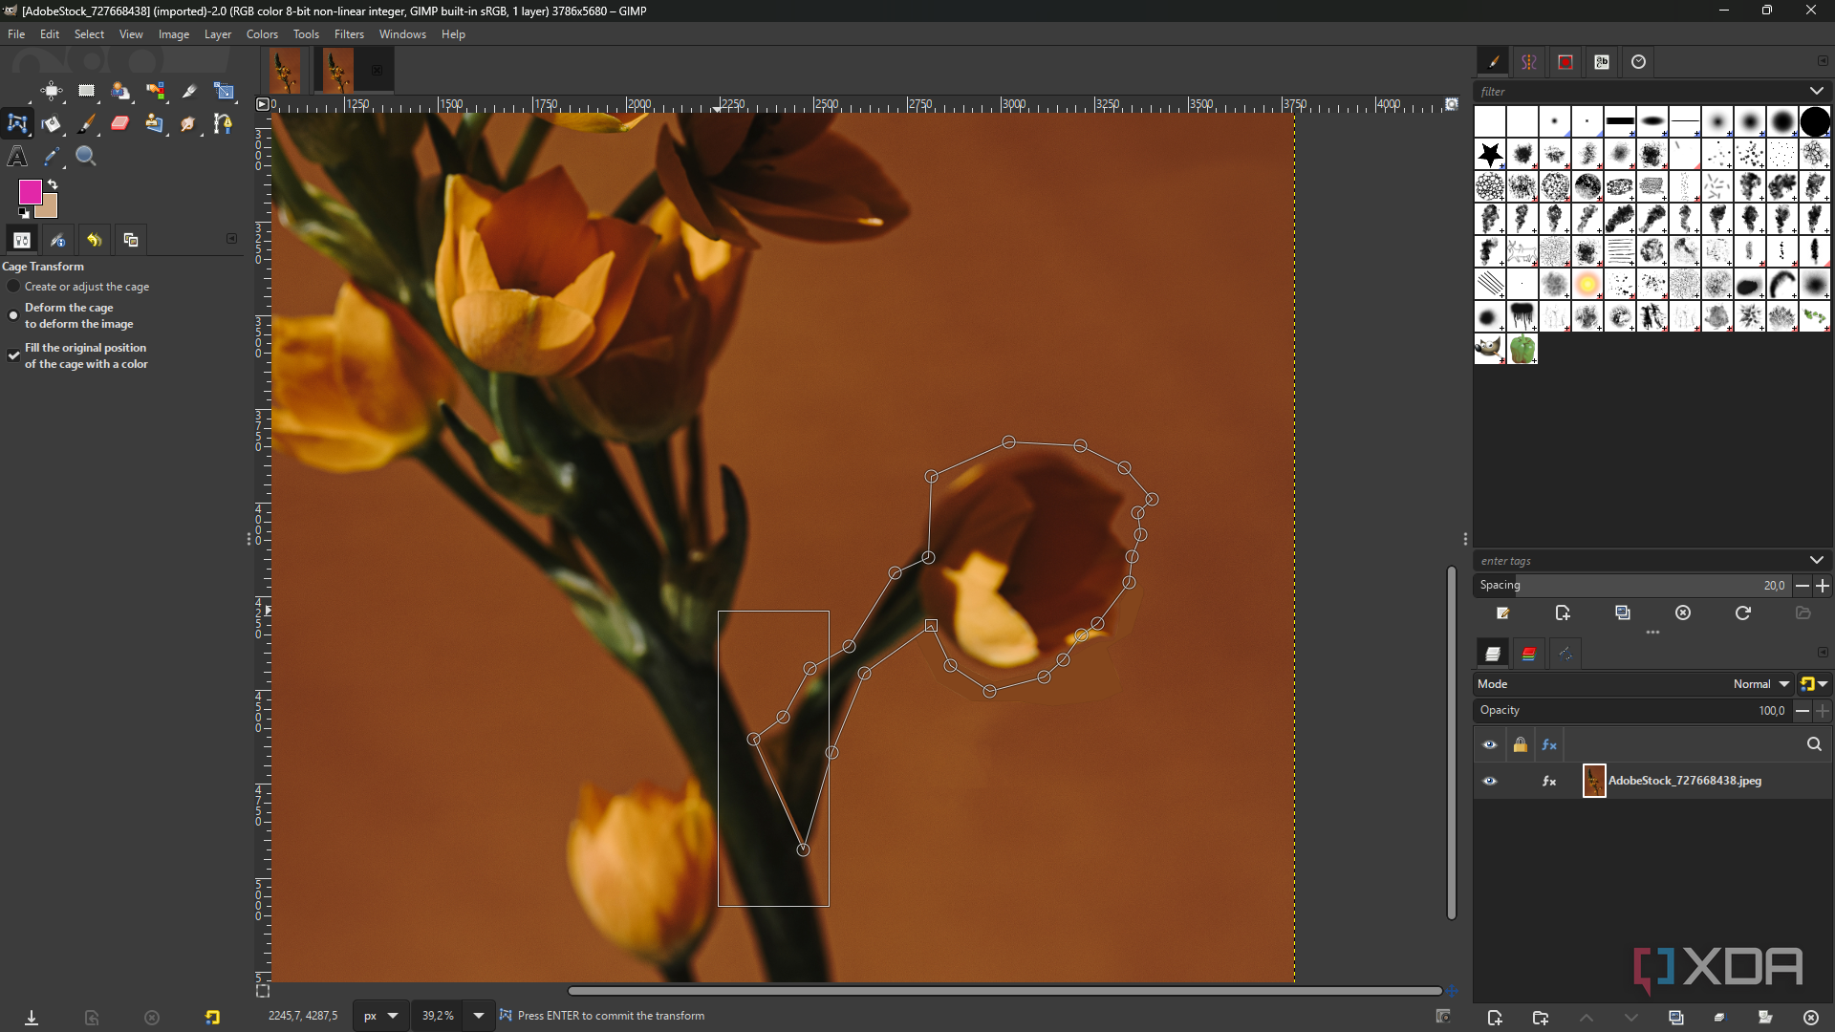Swap foreground and background colors

click(x=53, y=184)
